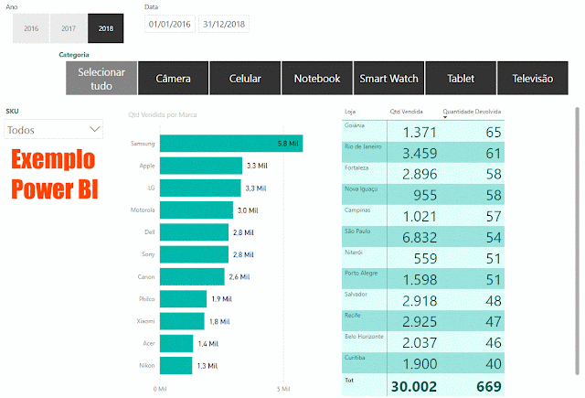Viewport: 585px width, 398px height.
Task: Open the SKU Todos dropdown
Action: [53, 130]
